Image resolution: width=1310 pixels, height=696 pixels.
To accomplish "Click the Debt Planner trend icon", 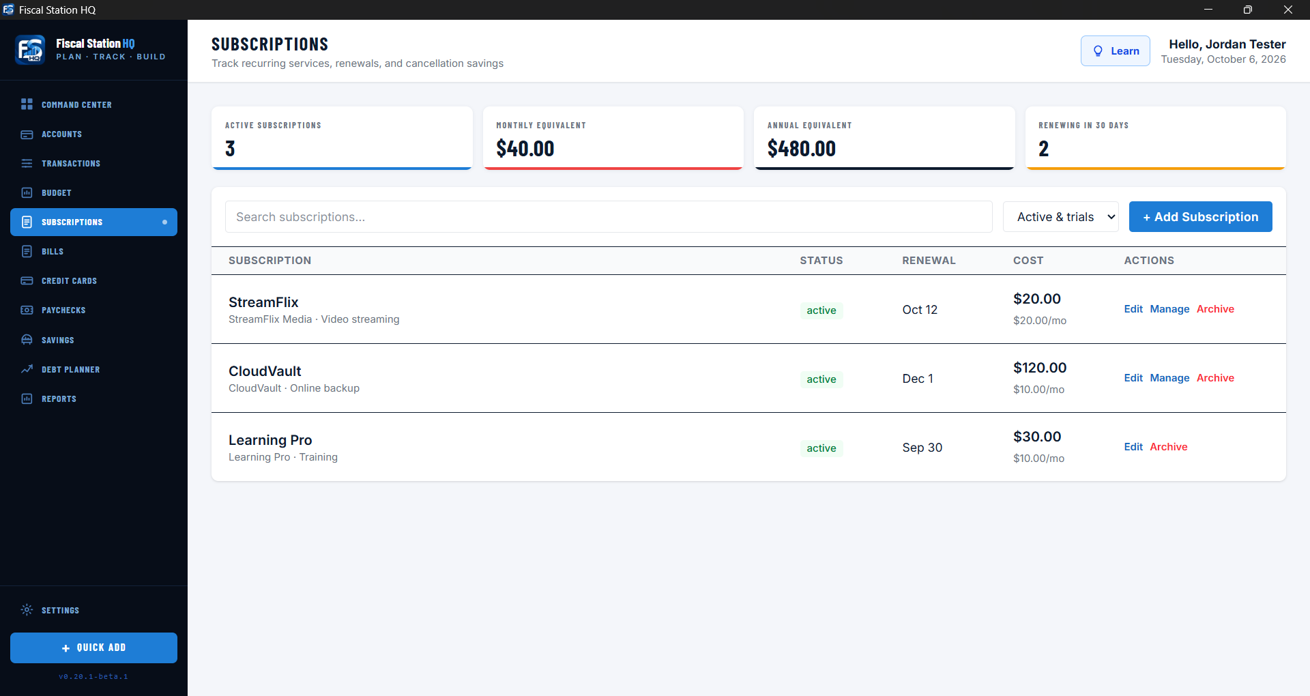I will coord(27,369).
